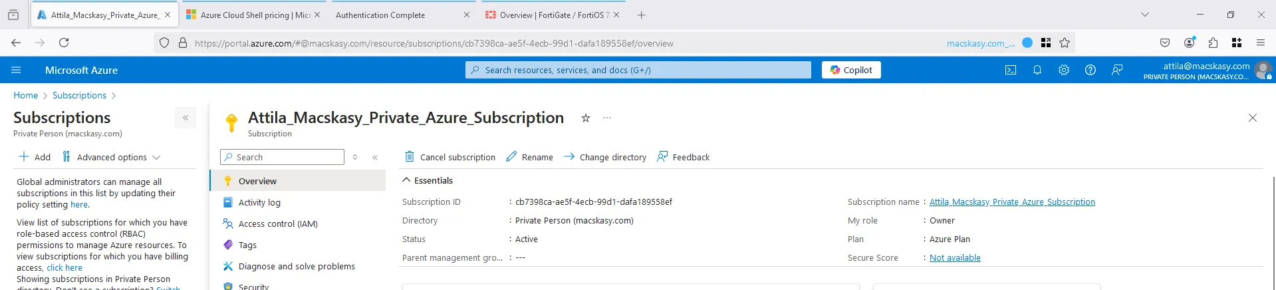The width and height of the screenshot is (1276, 290).
Task: Open portal settings gear
Action: [1064, 70]
